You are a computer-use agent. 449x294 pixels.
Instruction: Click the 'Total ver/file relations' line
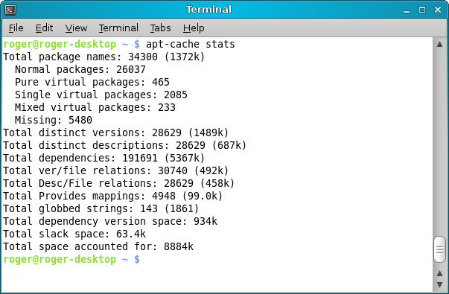pos(116,170)
